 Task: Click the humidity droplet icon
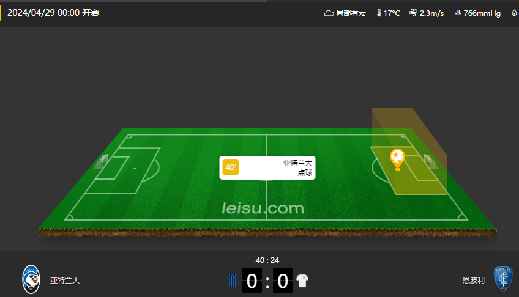click(x=514, y=13)
